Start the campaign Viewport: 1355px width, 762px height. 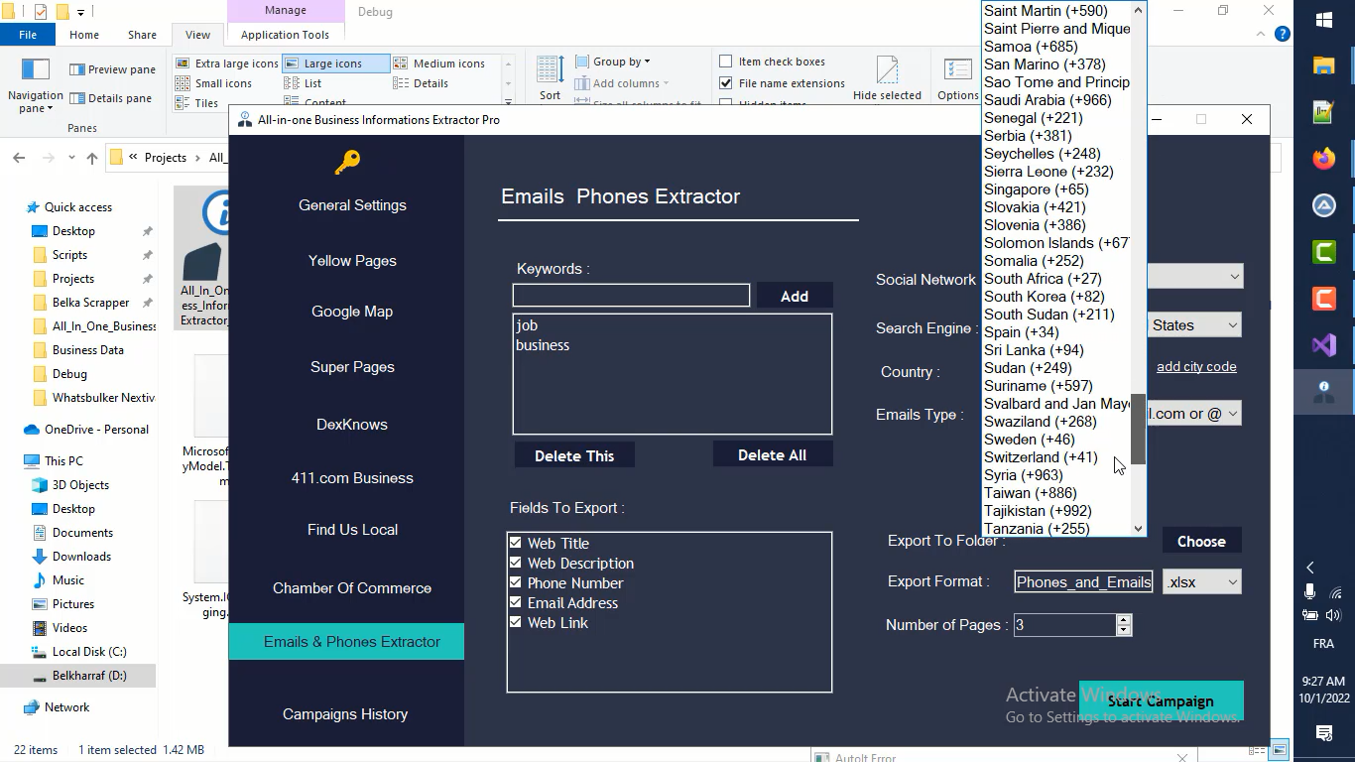click(x=1161, y=700)
